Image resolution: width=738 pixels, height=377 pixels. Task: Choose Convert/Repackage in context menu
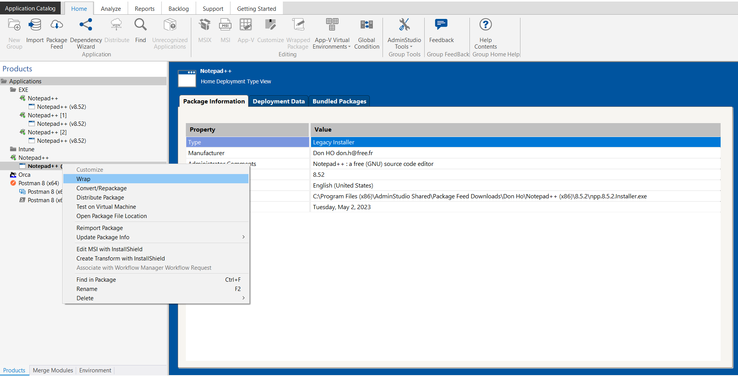tap(102, 188)
